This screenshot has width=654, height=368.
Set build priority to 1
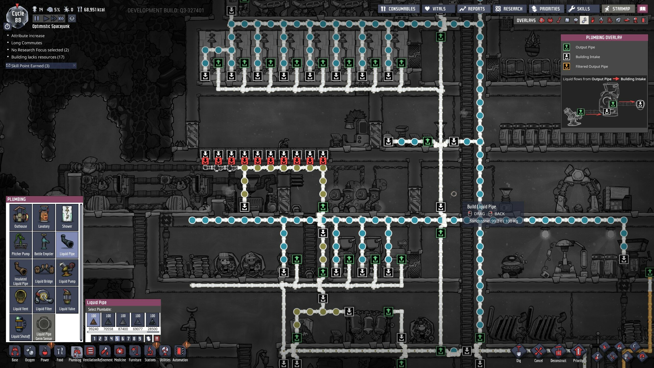coord(94,339)
